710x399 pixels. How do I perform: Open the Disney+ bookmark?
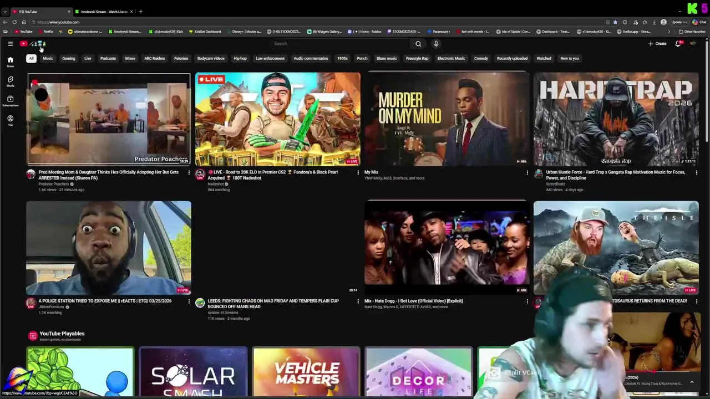(245, 32)
